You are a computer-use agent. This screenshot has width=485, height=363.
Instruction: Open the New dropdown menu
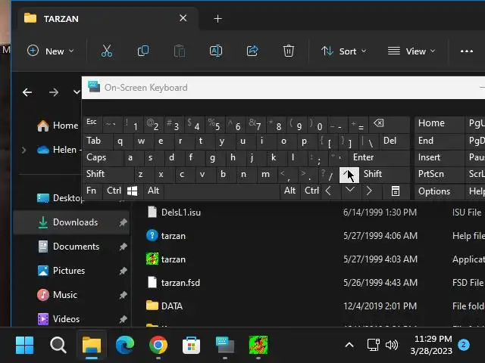point(51,51)
